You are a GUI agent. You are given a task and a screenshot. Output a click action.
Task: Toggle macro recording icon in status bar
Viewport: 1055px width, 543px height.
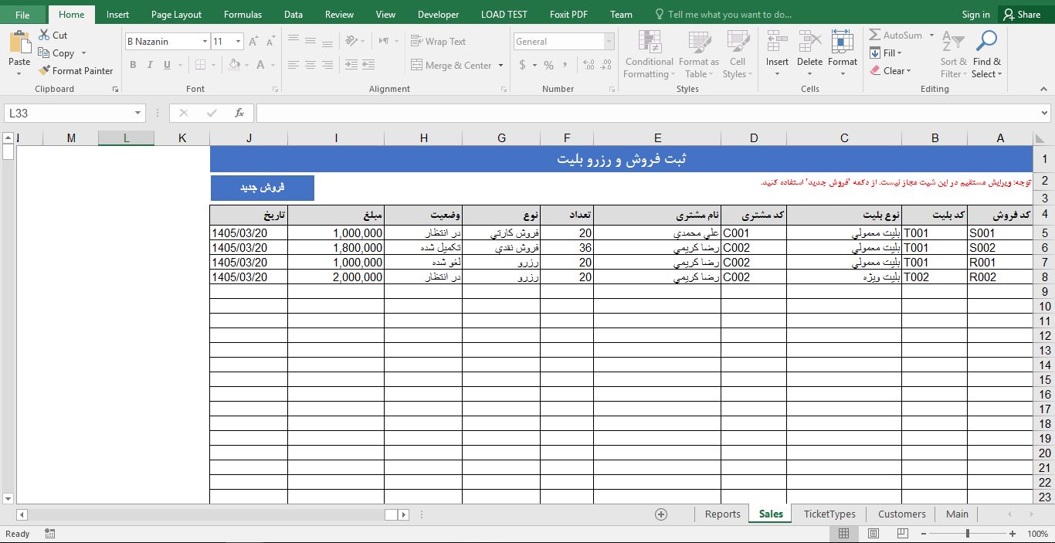pos(50,534)
